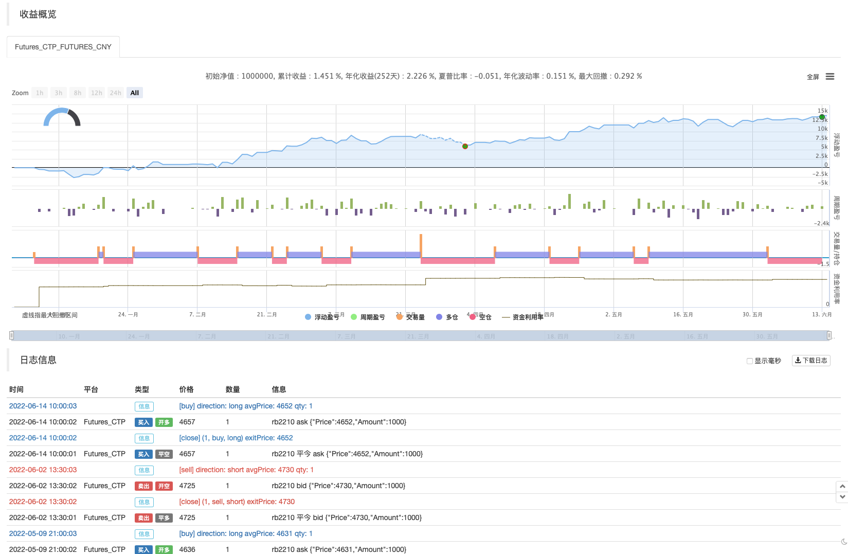848x554 pixels.
Task: Click the 信息 column header
Action: 279,389
